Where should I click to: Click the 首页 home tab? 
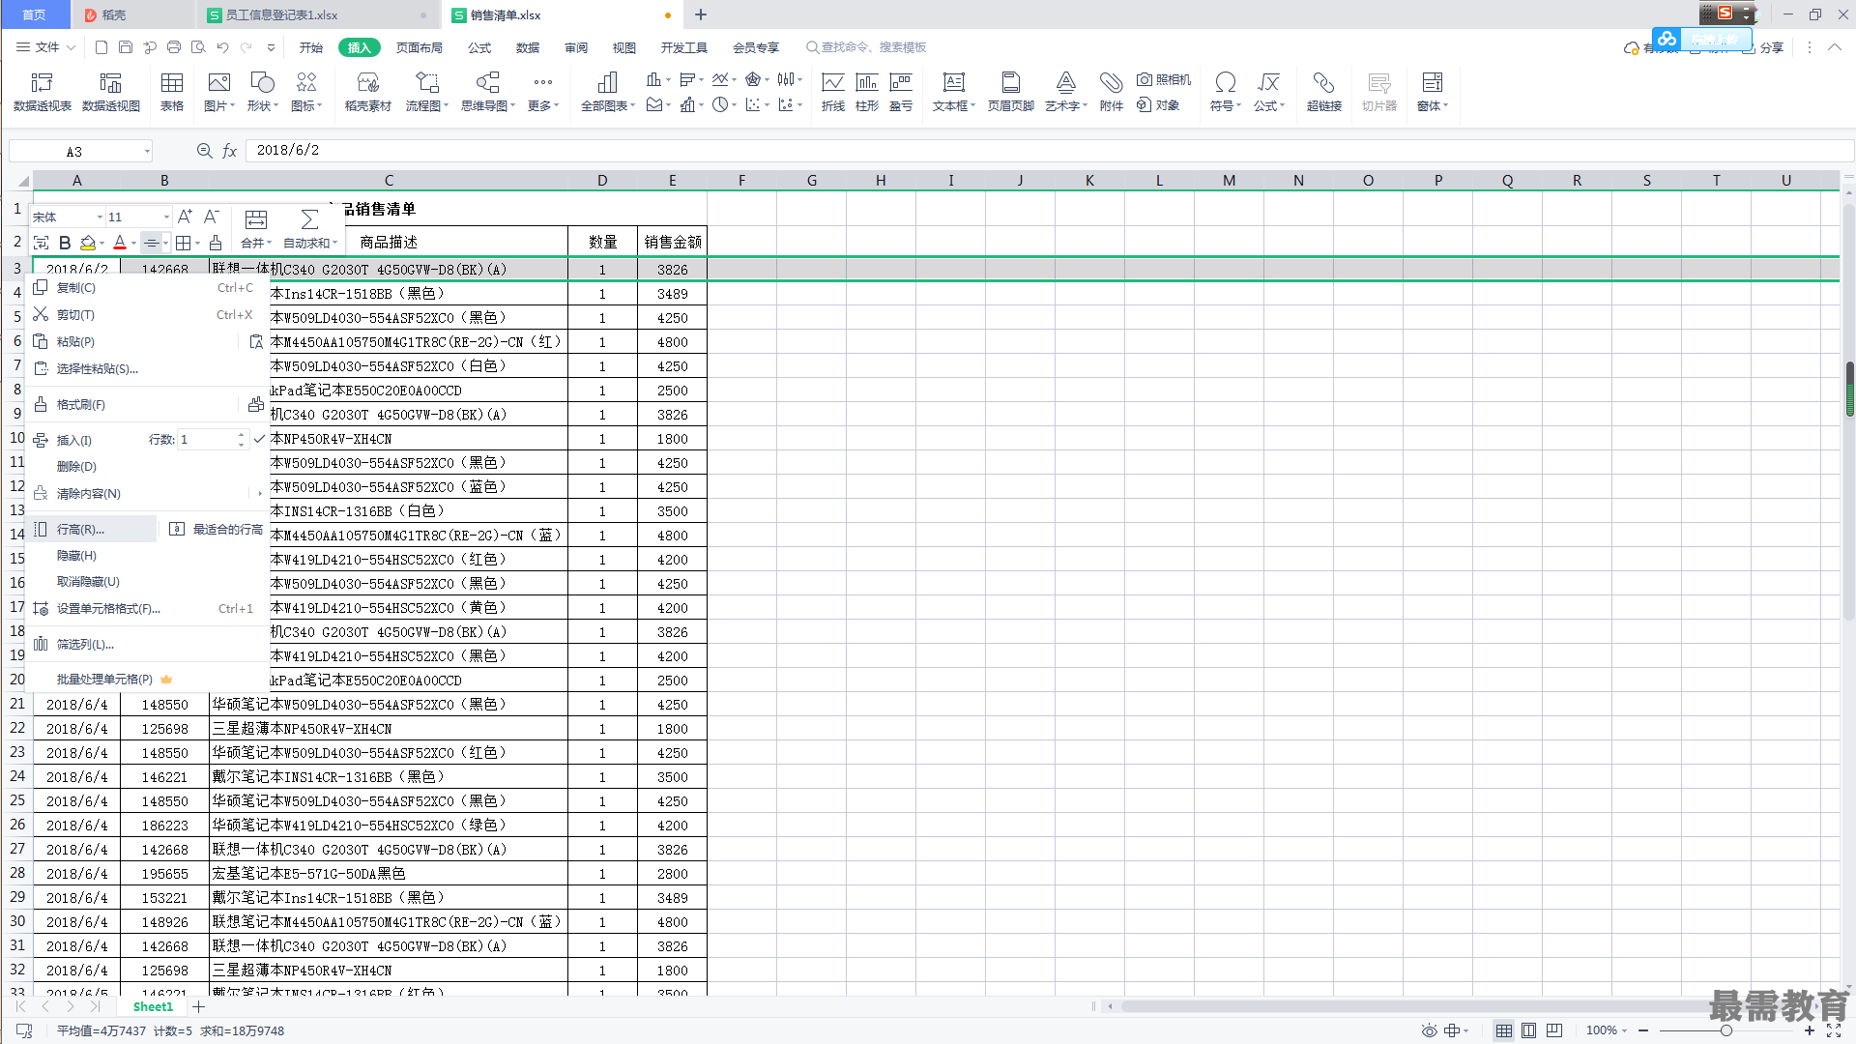[34, 14]
